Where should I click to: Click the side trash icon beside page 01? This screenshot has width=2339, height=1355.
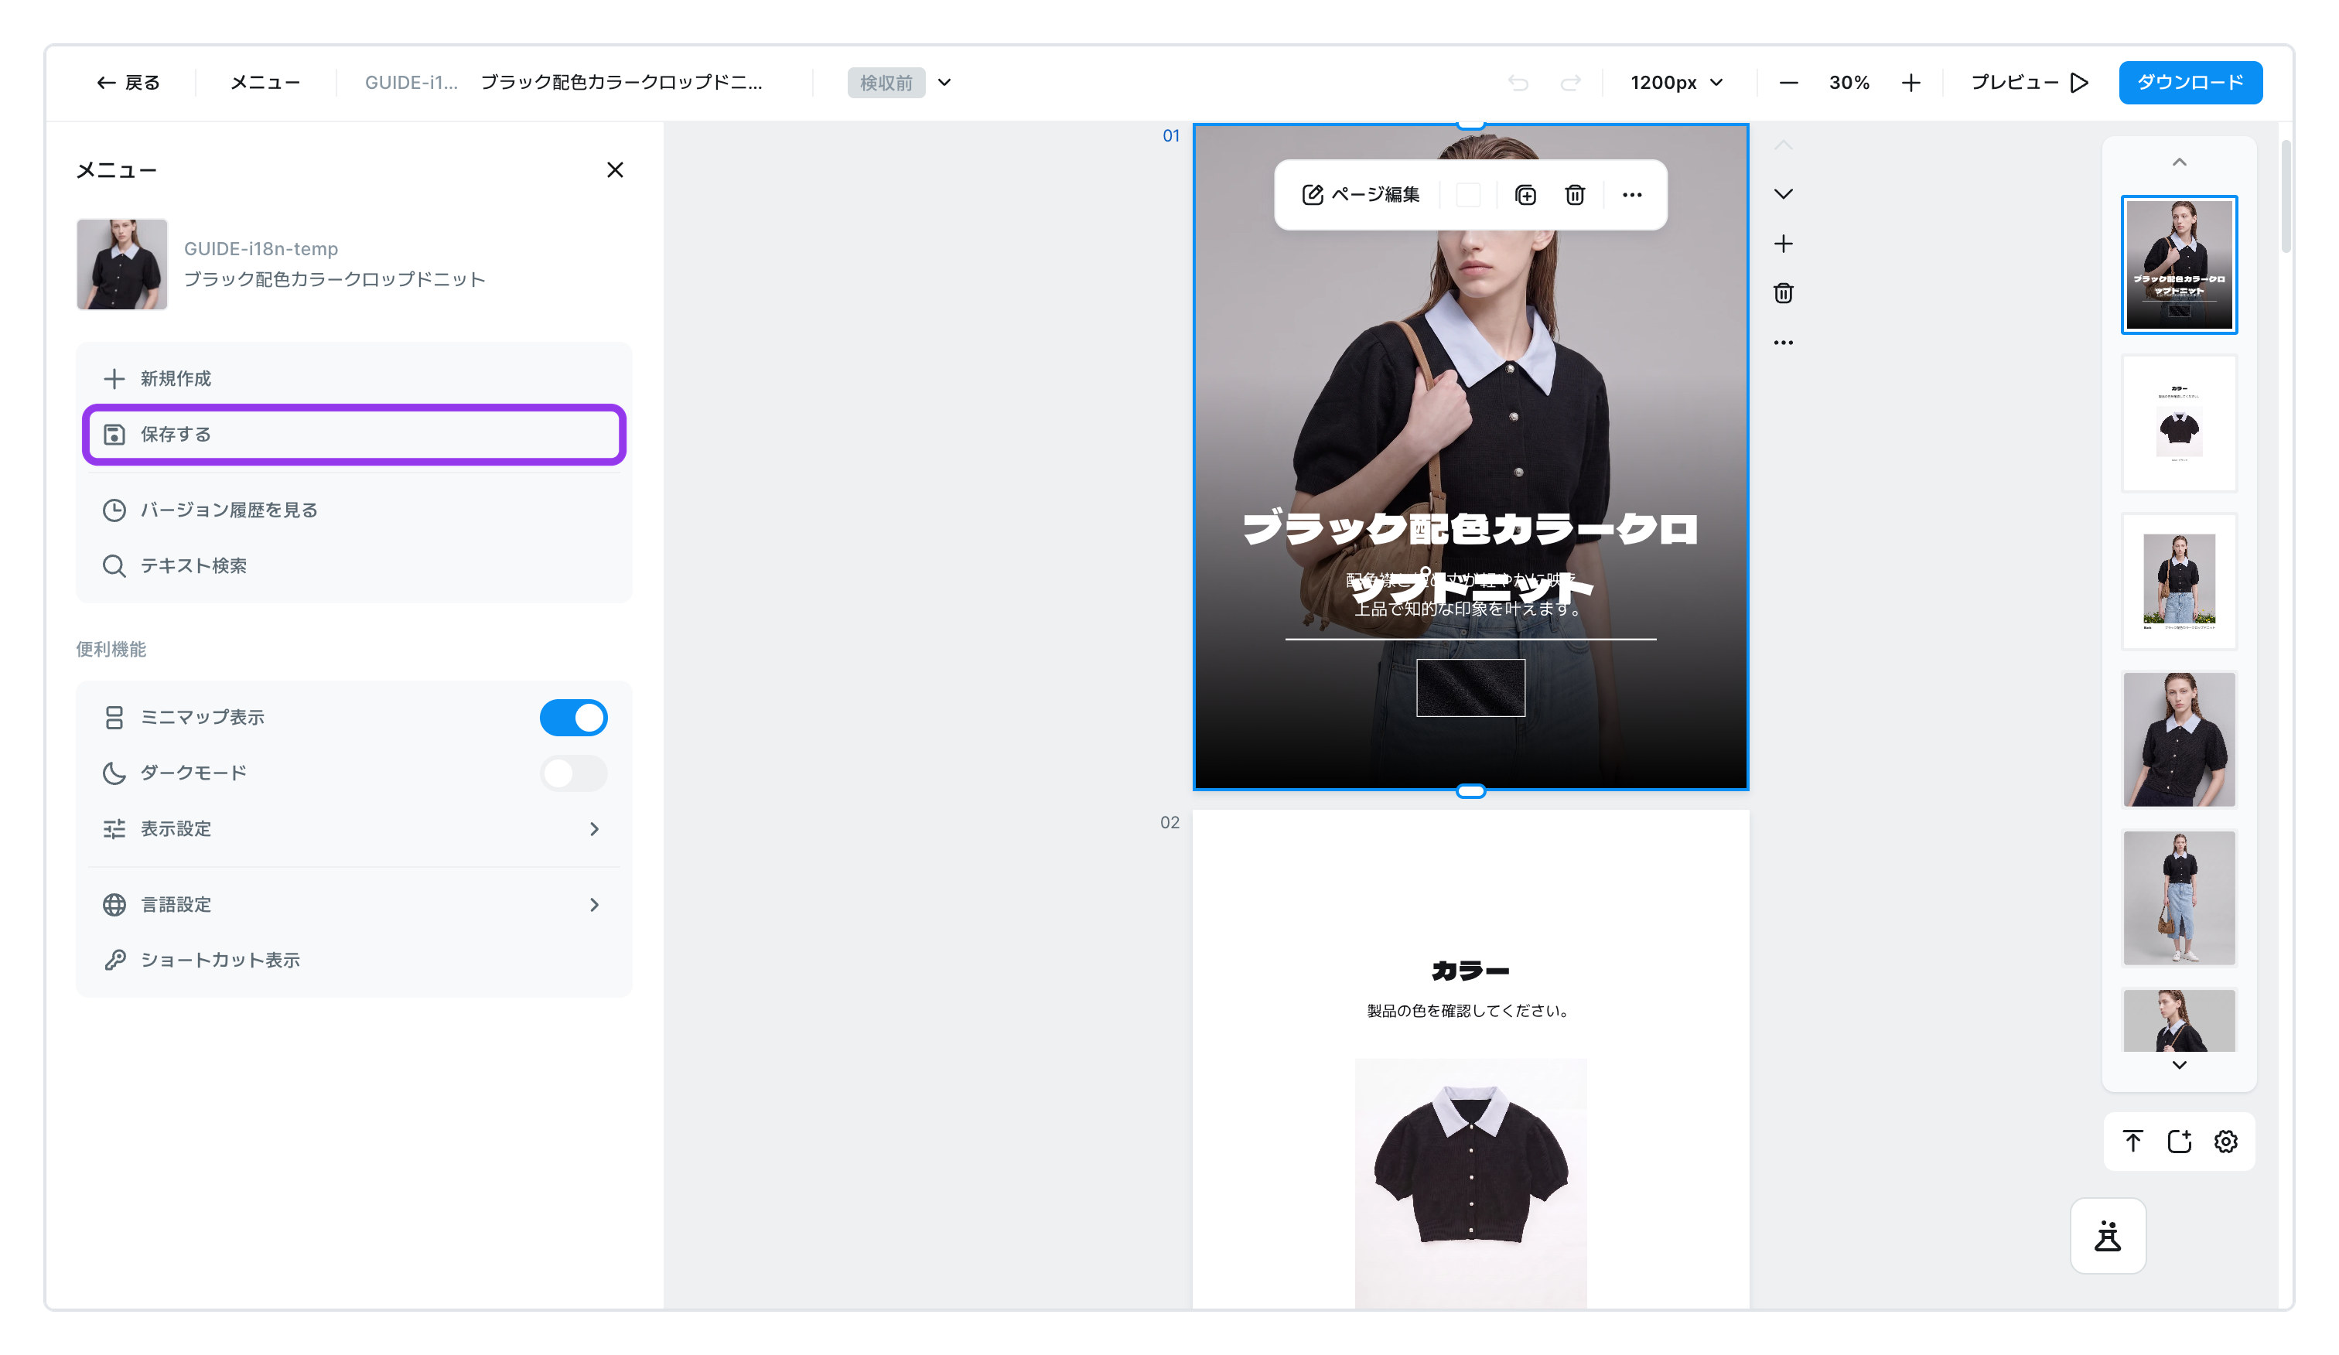click(x=1783, y=293)
